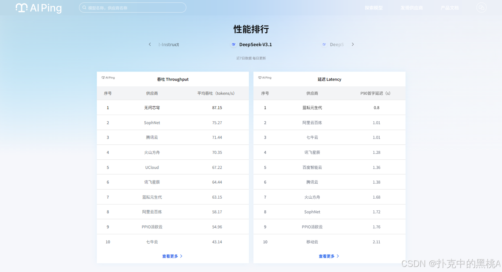Select SophNet in Throughput ranking

click(152, 123)
